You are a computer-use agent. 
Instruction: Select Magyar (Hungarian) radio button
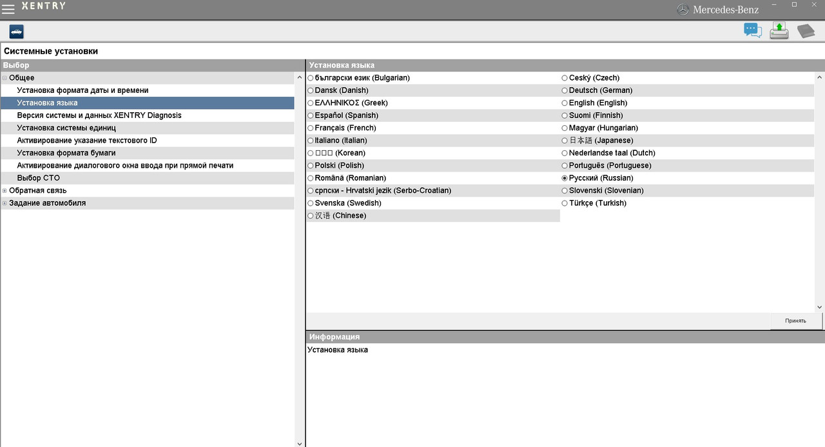click(565, 128)
